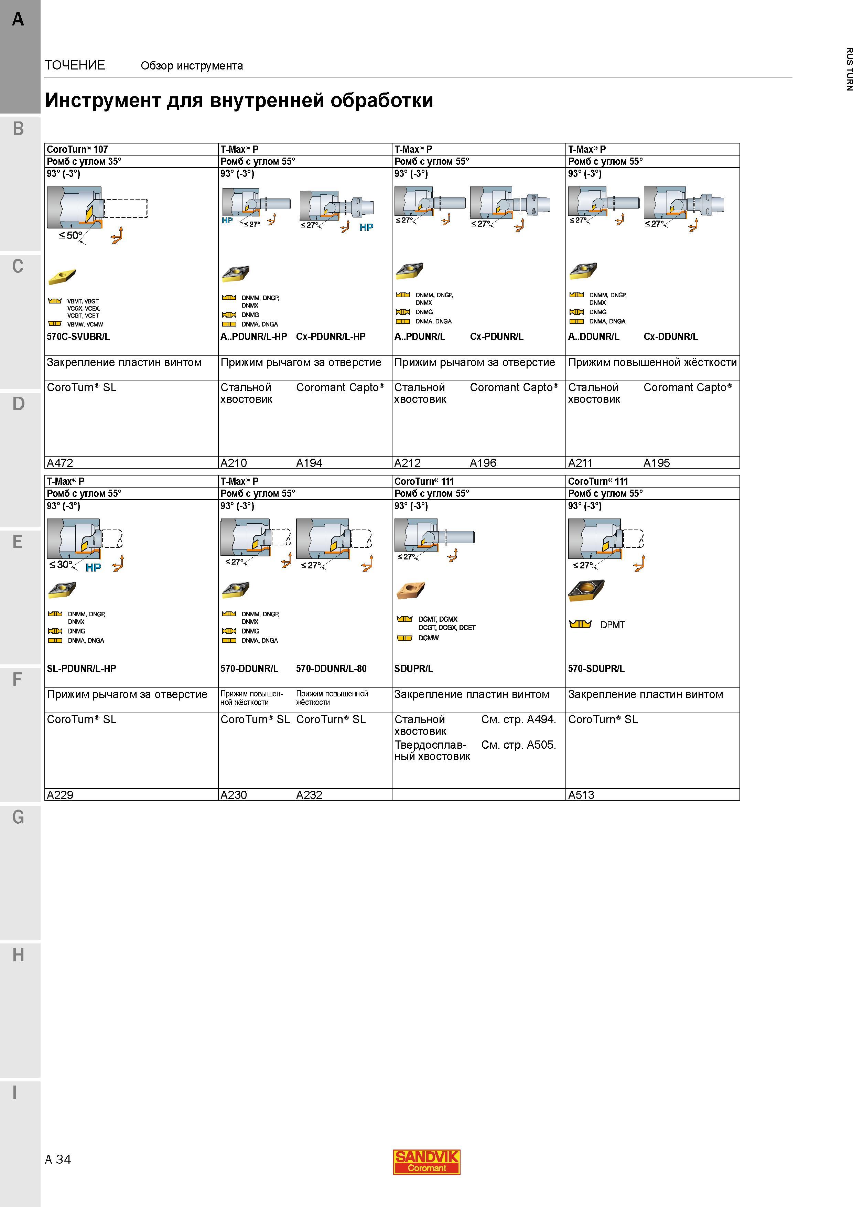The height and width of the screenshot is (1207, 853).
Task: Click page reference A211
Action: [x=580, y=463]
